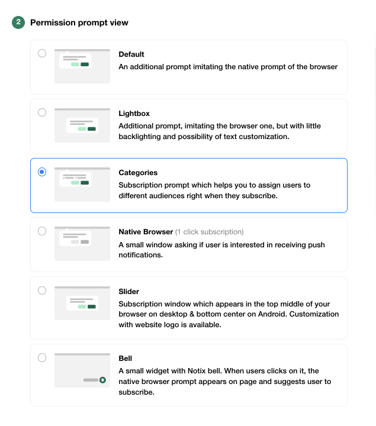Click the Native Browser preview thumbnail

pyautogui.click(x=82, y=244)
